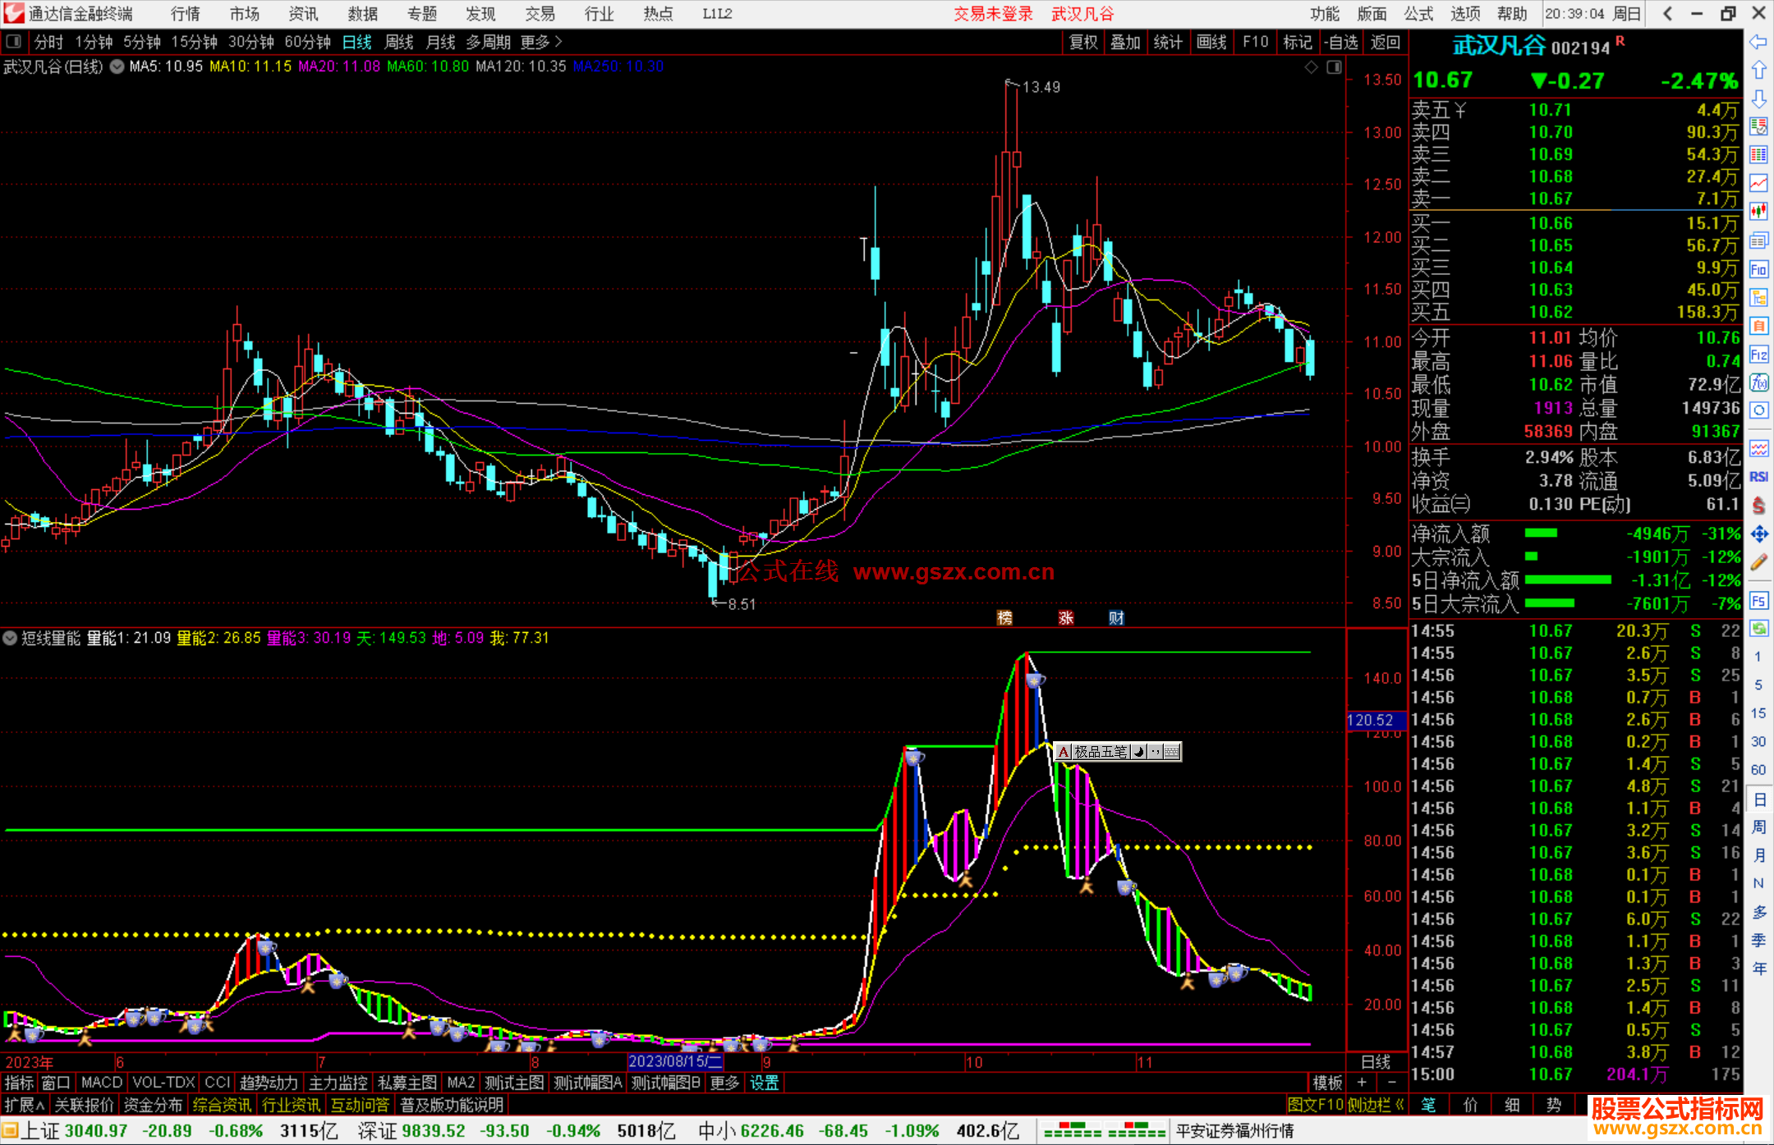Click the 复权 button

1082,42
